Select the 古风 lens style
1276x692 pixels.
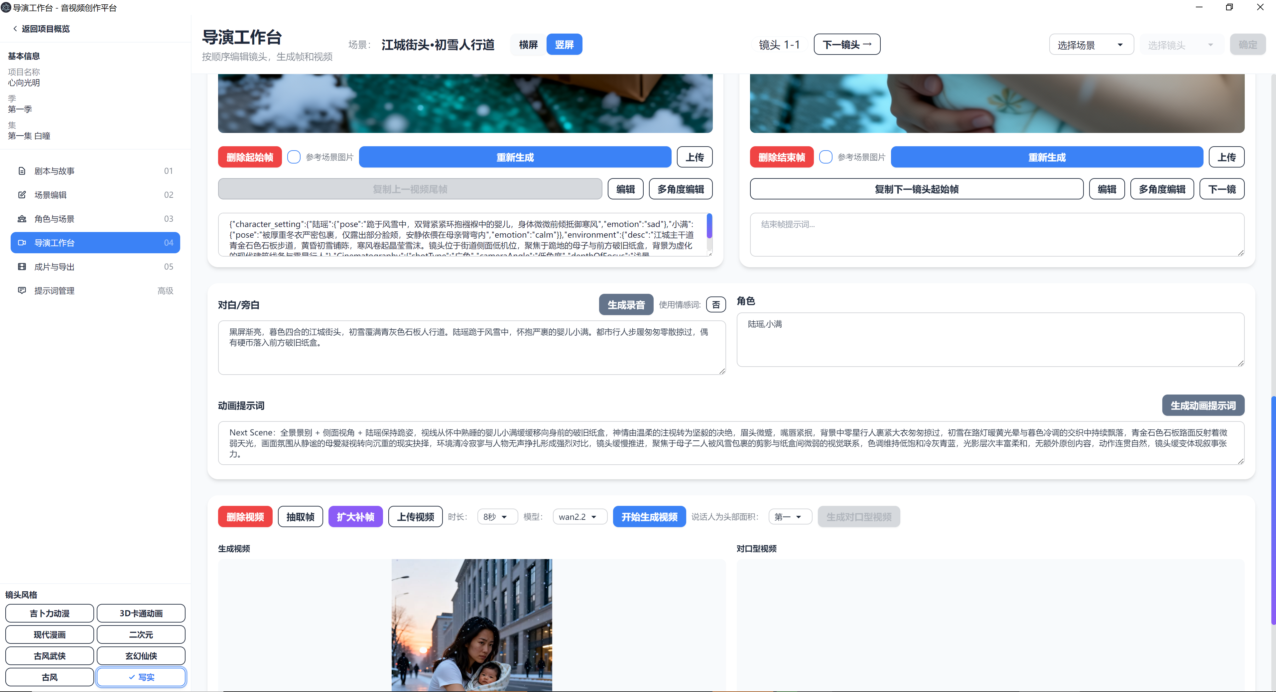[x=50, y=677]
